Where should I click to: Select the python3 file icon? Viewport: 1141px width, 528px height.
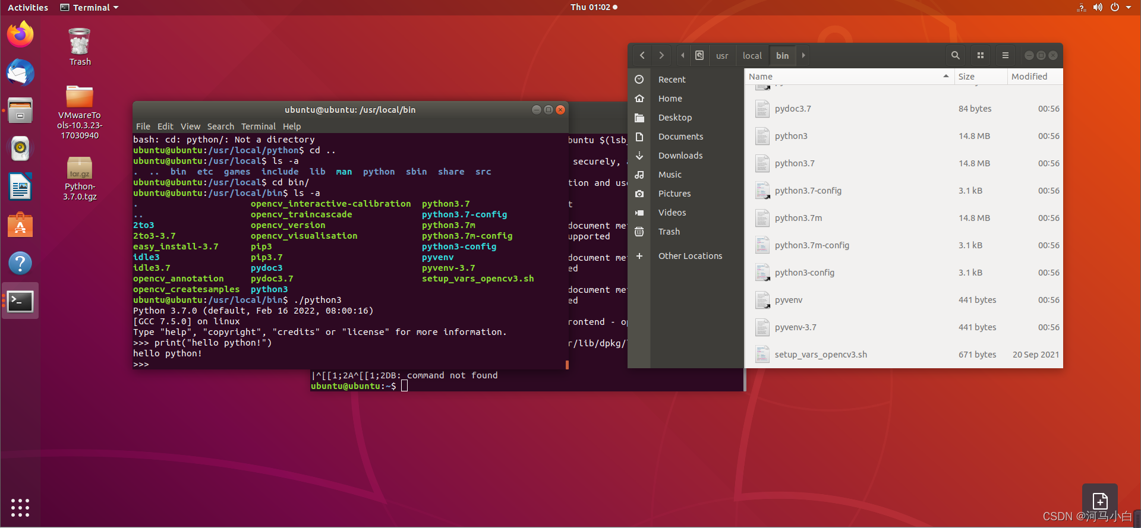coord(762,136)
